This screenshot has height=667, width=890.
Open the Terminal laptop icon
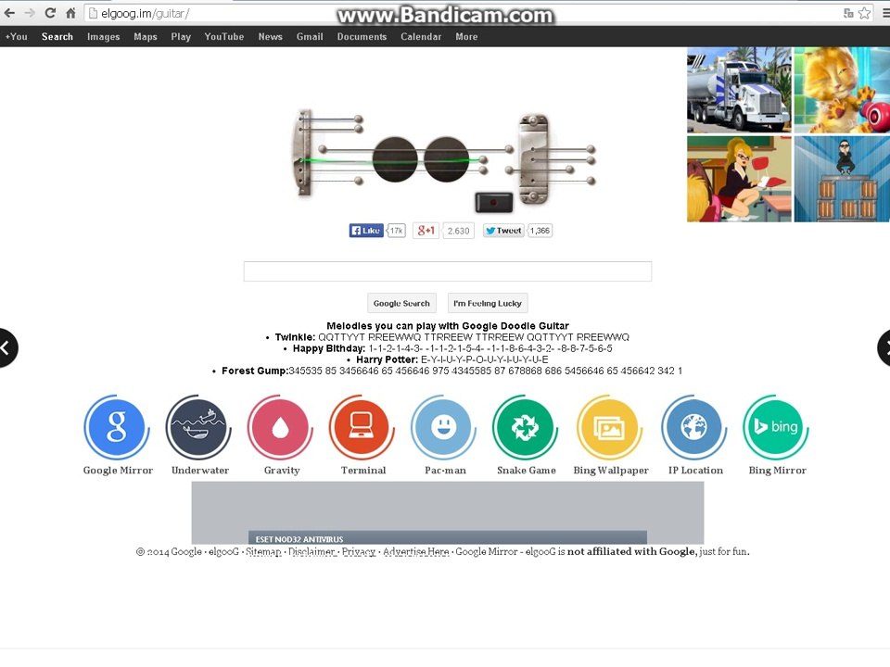click(x=362, y=427)
